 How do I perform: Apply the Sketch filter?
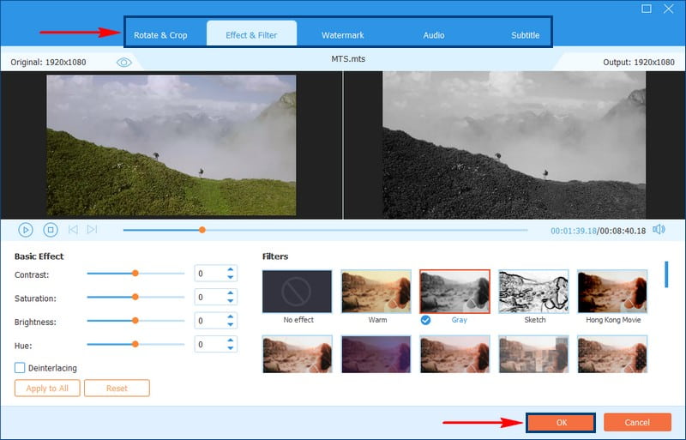pyautogui.click(x=533, y=292)
